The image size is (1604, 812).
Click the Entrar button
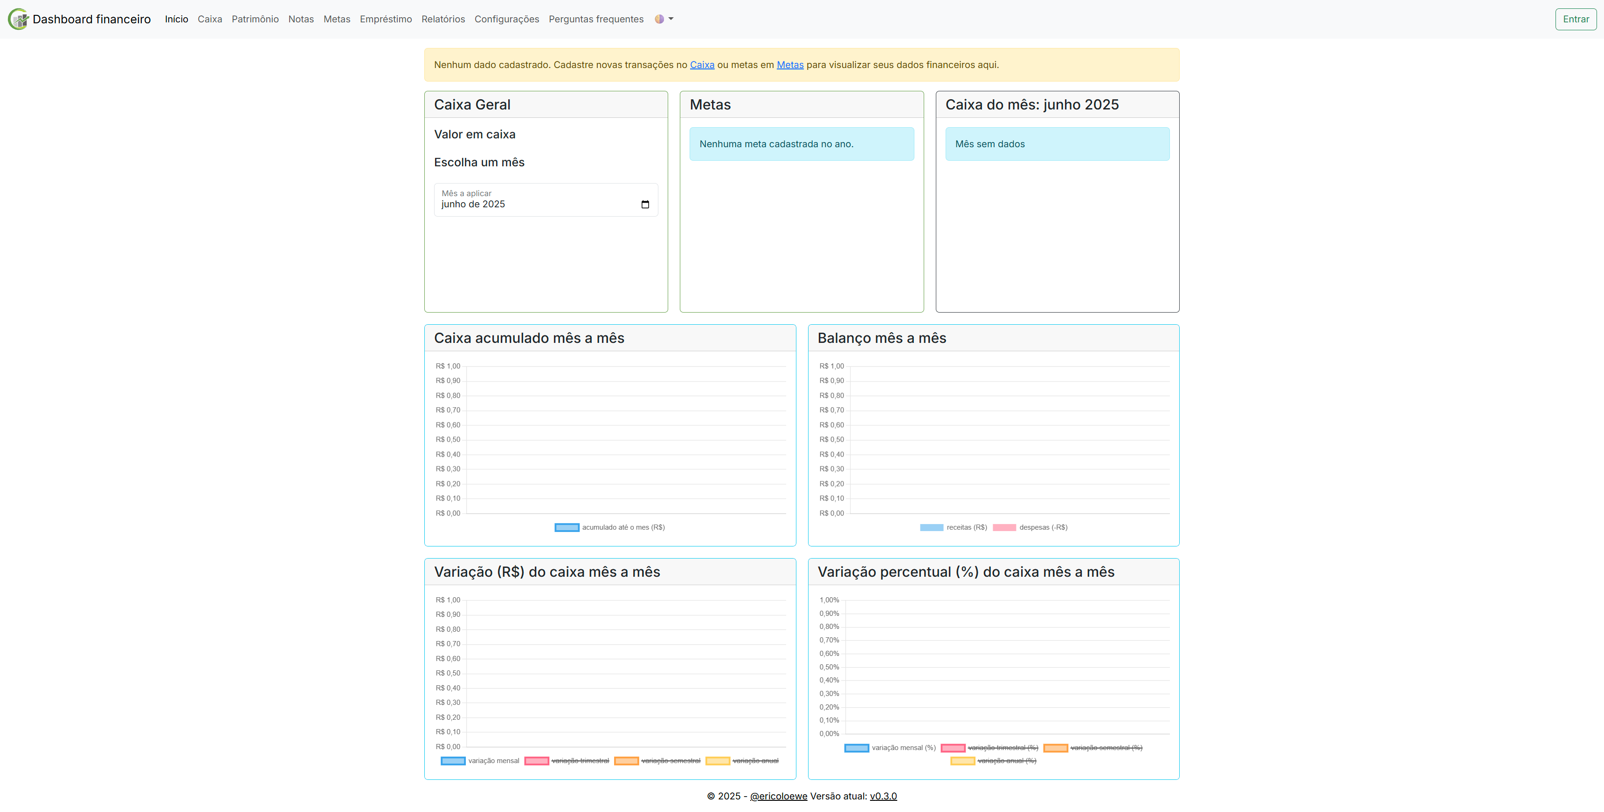pos(1576,19)
